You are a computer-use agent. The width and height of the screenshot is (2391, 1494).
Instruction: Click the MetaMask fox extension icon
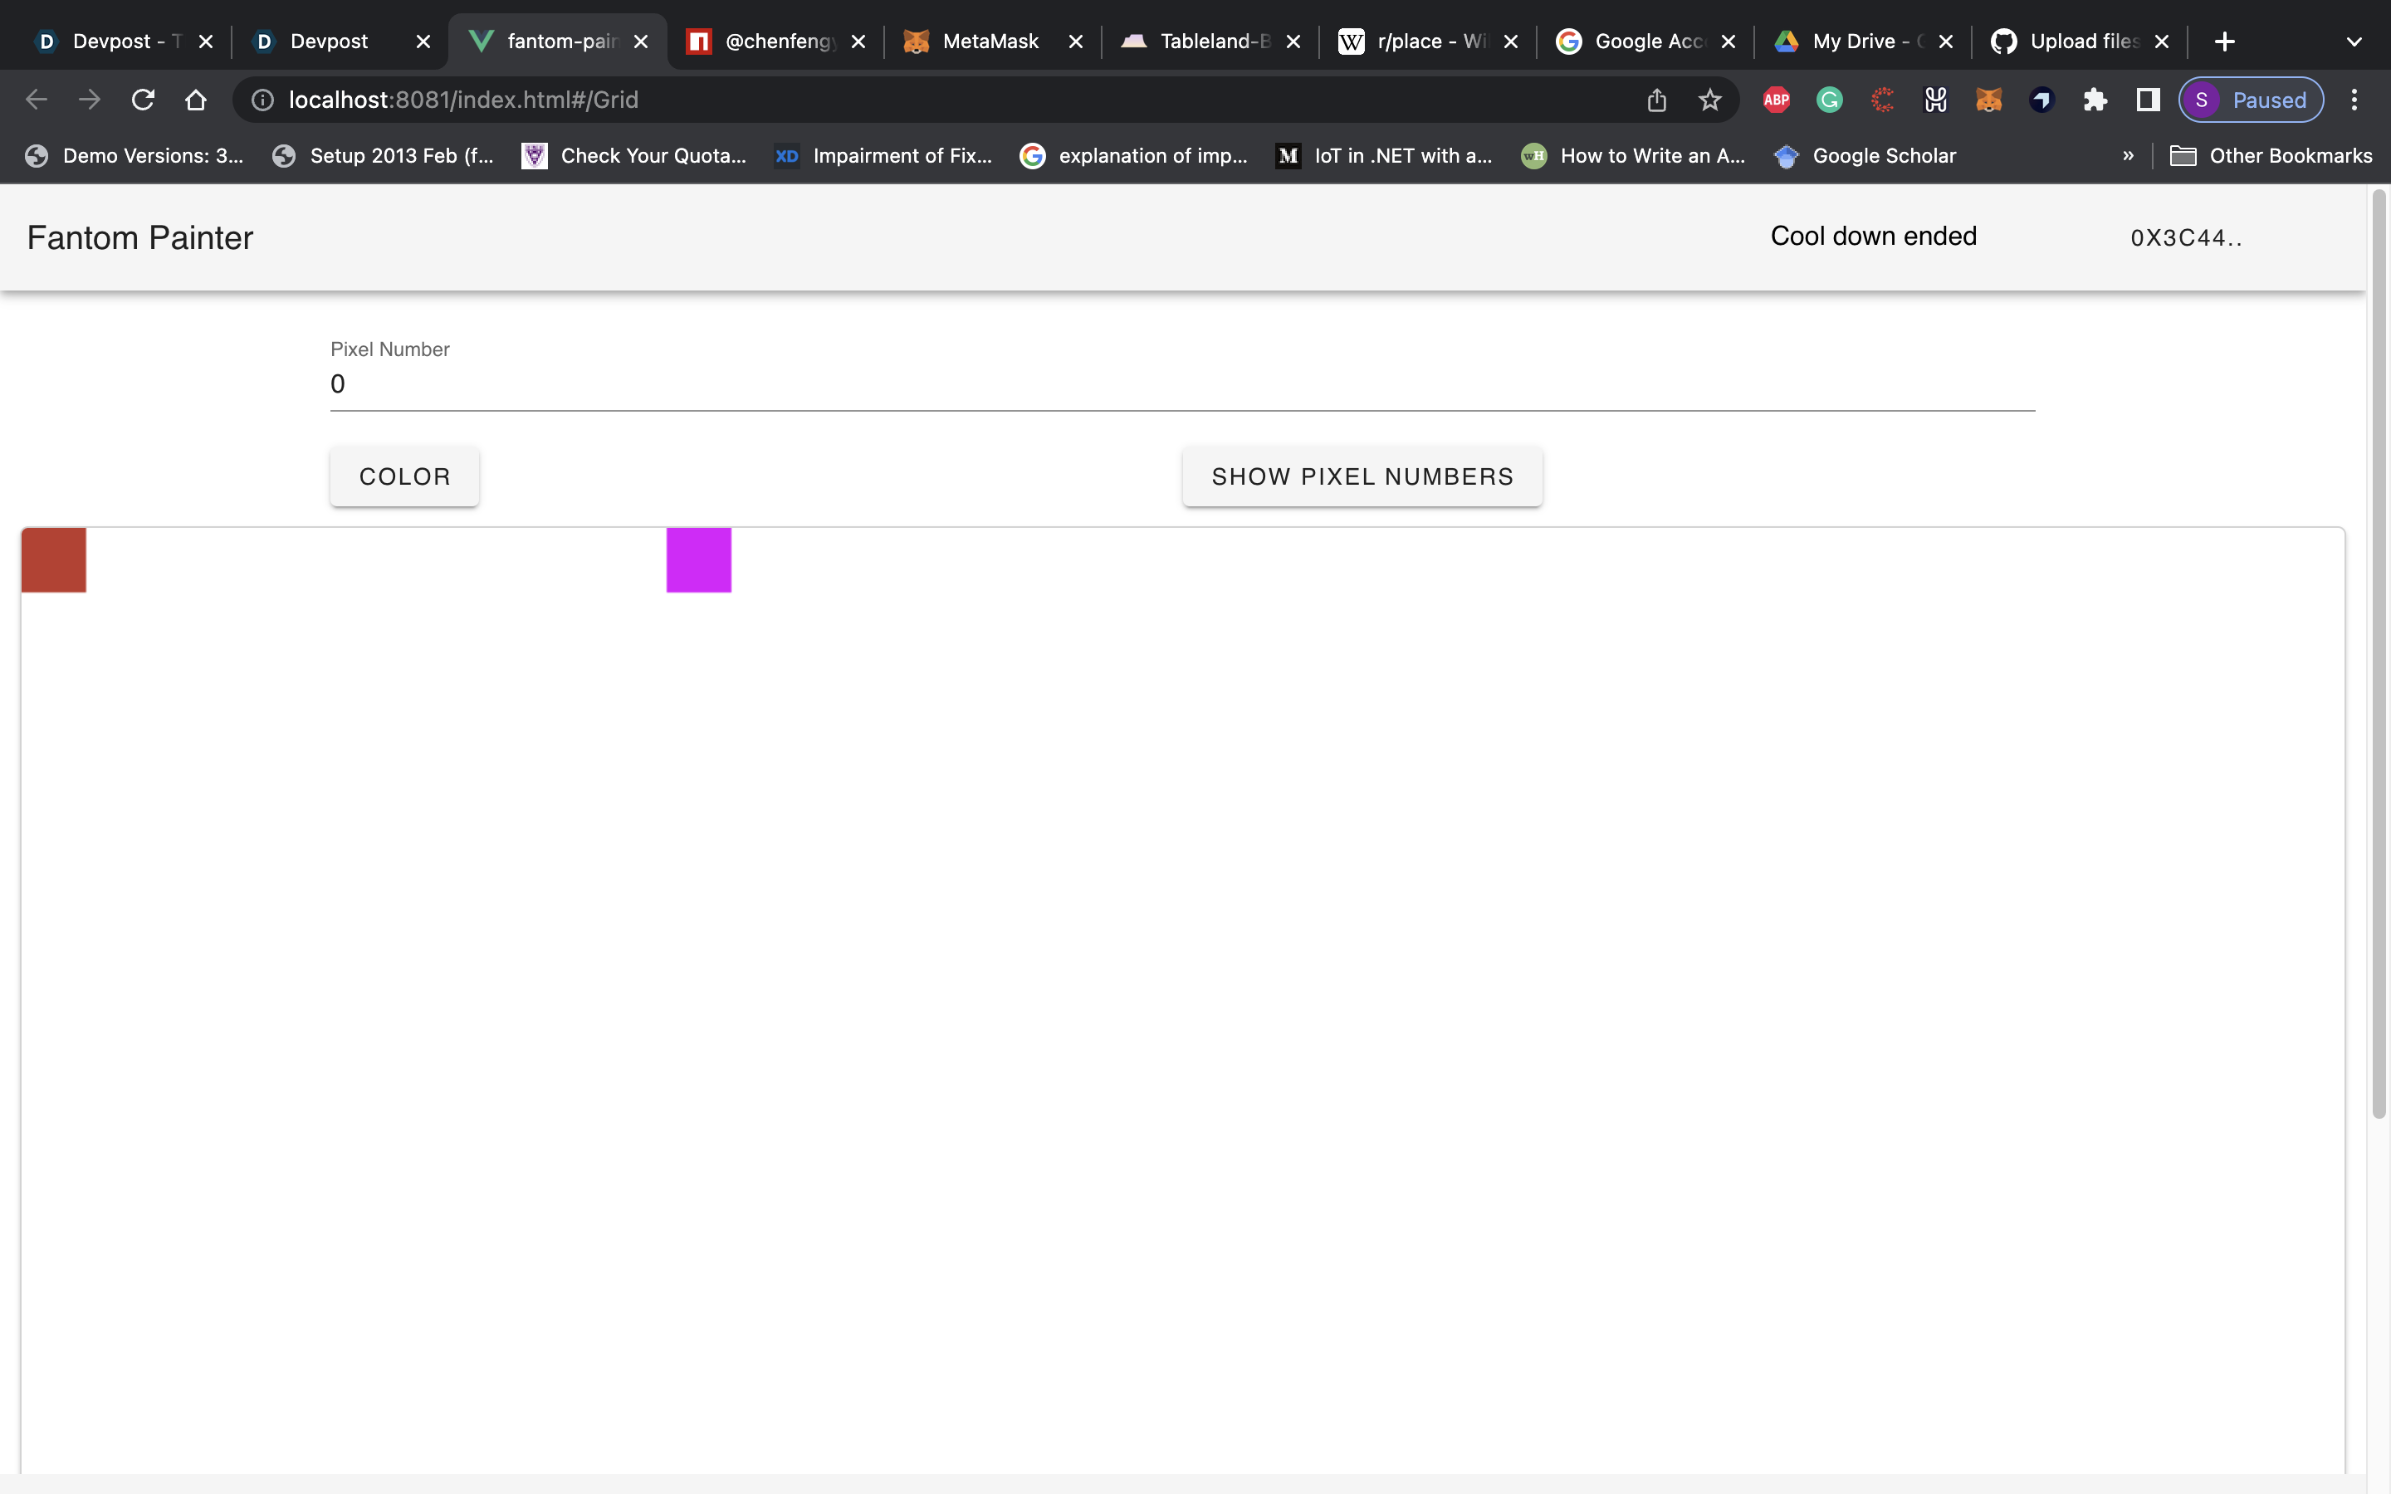coord(1988,100)
